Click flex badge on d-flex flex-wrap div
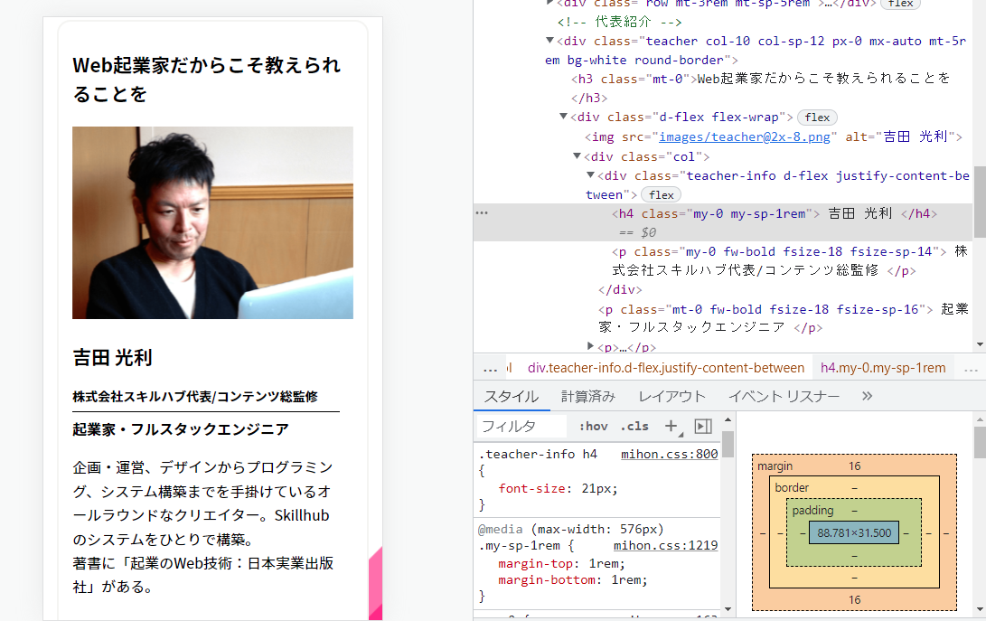 tap(817, 118)
